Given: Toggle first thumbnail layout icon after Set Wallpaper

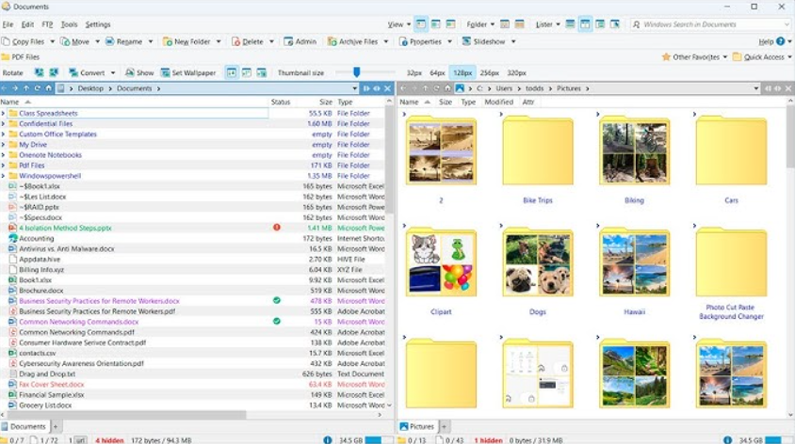Looking at the screenshot, I should 231,72.
